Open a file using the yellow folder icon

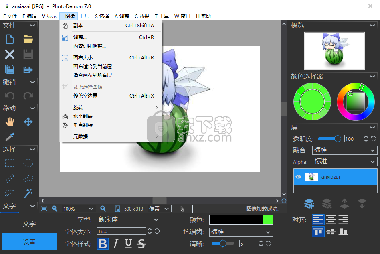(28, 39)
